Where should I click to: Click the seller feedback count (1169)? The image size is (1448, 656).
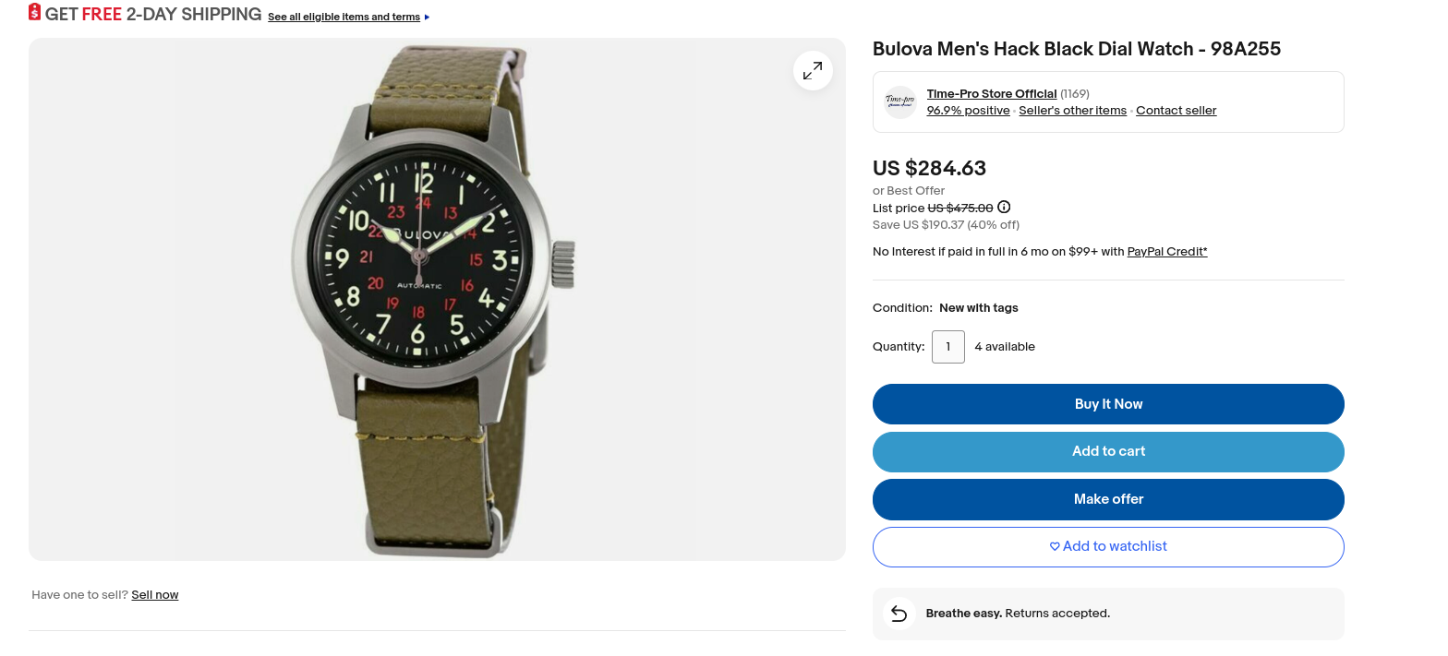coord(1075,94)
